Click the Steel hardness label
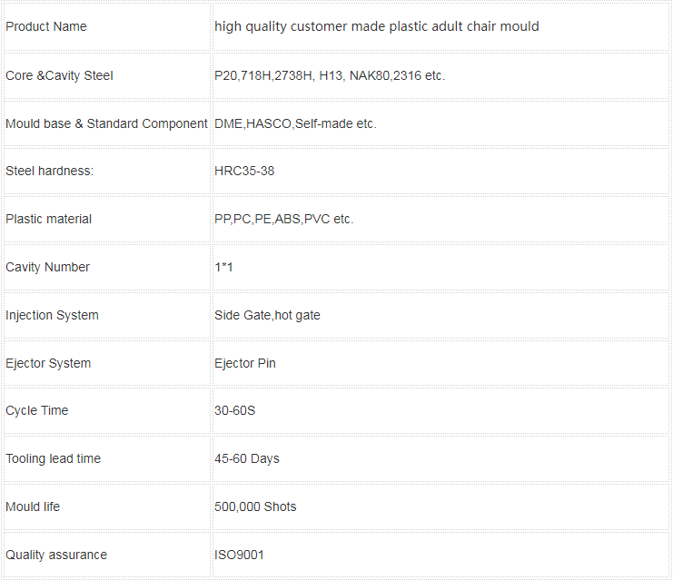The width and height of the screenshot is (673, 580). (x=49, y=171)
